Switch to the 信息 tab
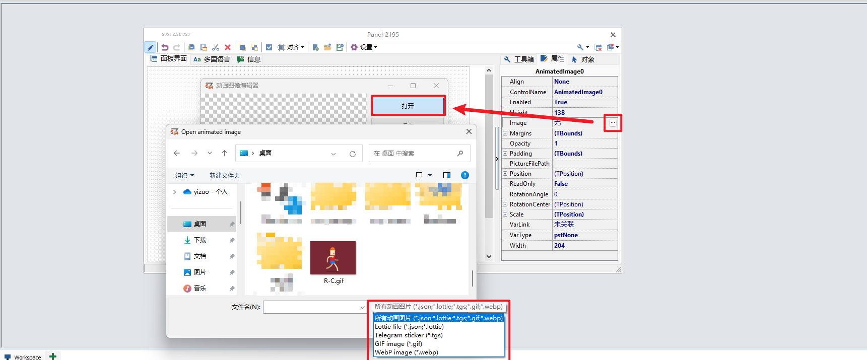 tap(248, 59)
